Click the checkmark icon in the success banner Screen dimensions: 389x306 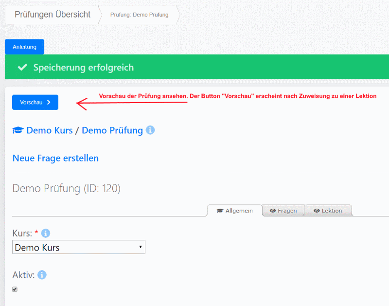tap(22, 67)
